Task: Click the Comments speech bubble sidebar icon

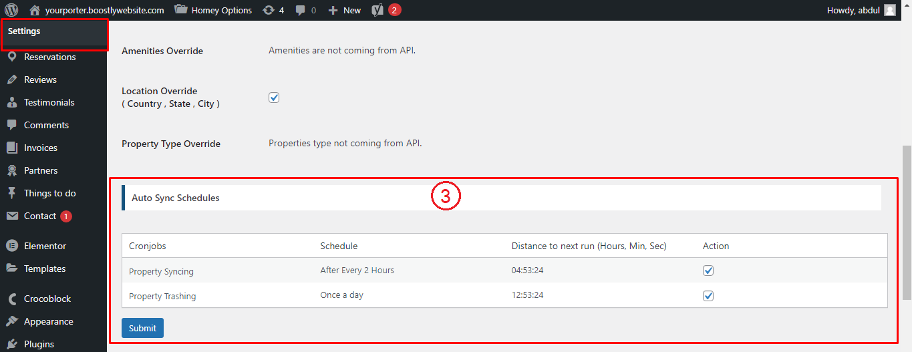Action: 11,125
